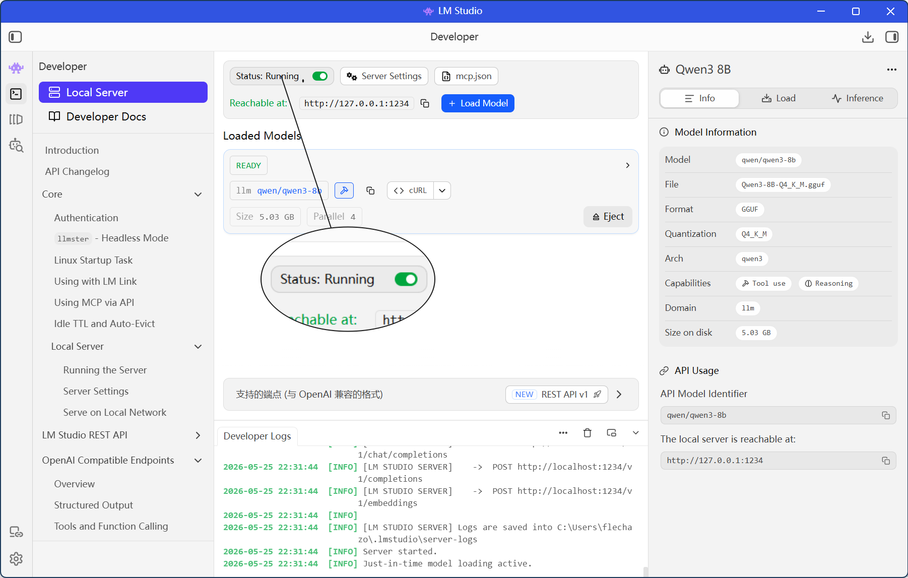Open the Structured Output docs page
Screen dimensions: 908x578
coord(94,505)
